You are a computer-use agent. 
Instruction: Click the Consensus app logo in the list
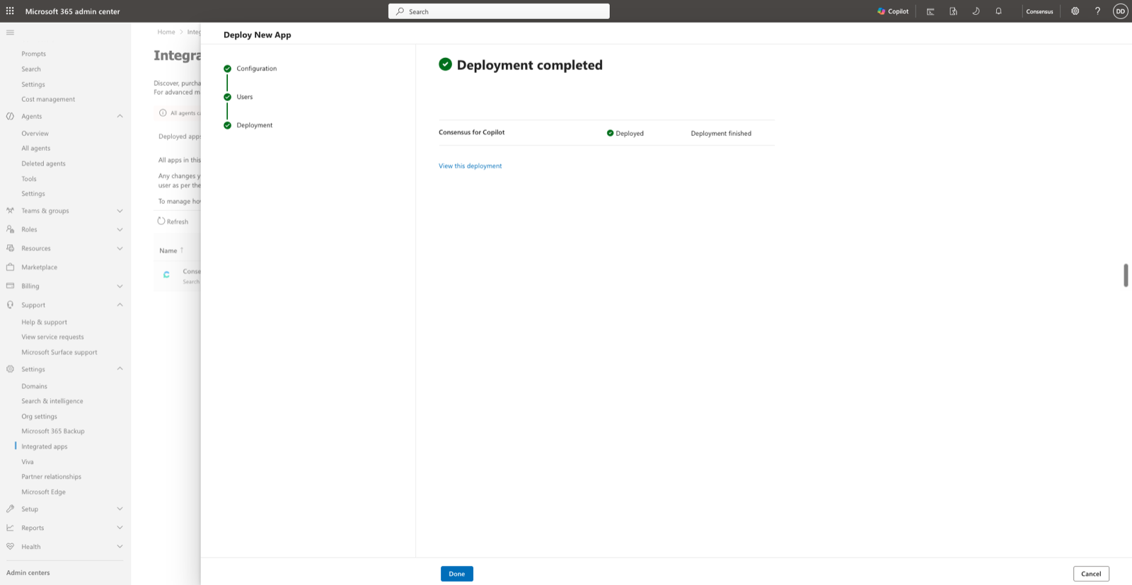pyautogui.click(x=166, y=275)
